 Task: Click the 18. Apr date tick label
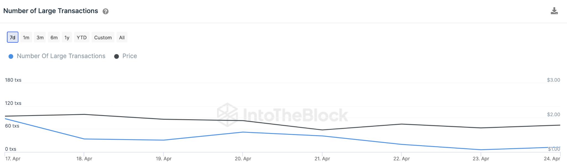click(x=84, y=159)
